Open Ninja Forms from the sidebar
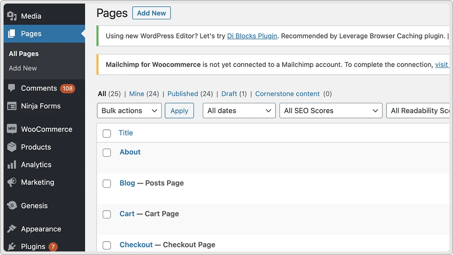This screenshot has width=453, height=255. 12,106
